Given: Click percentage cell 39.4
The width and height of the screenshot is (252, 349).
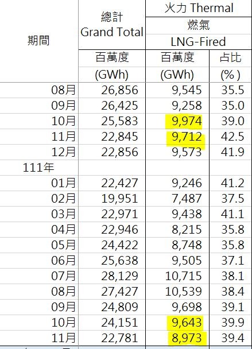Looking at the screenshot, I should (232, 338).
